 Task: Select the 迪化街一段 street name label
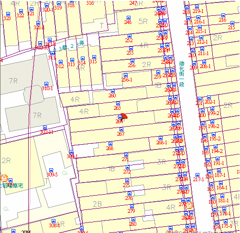[182, 74]
